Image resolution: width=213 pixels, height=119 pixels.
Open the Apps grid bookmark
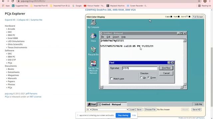(x=6, y=6)
